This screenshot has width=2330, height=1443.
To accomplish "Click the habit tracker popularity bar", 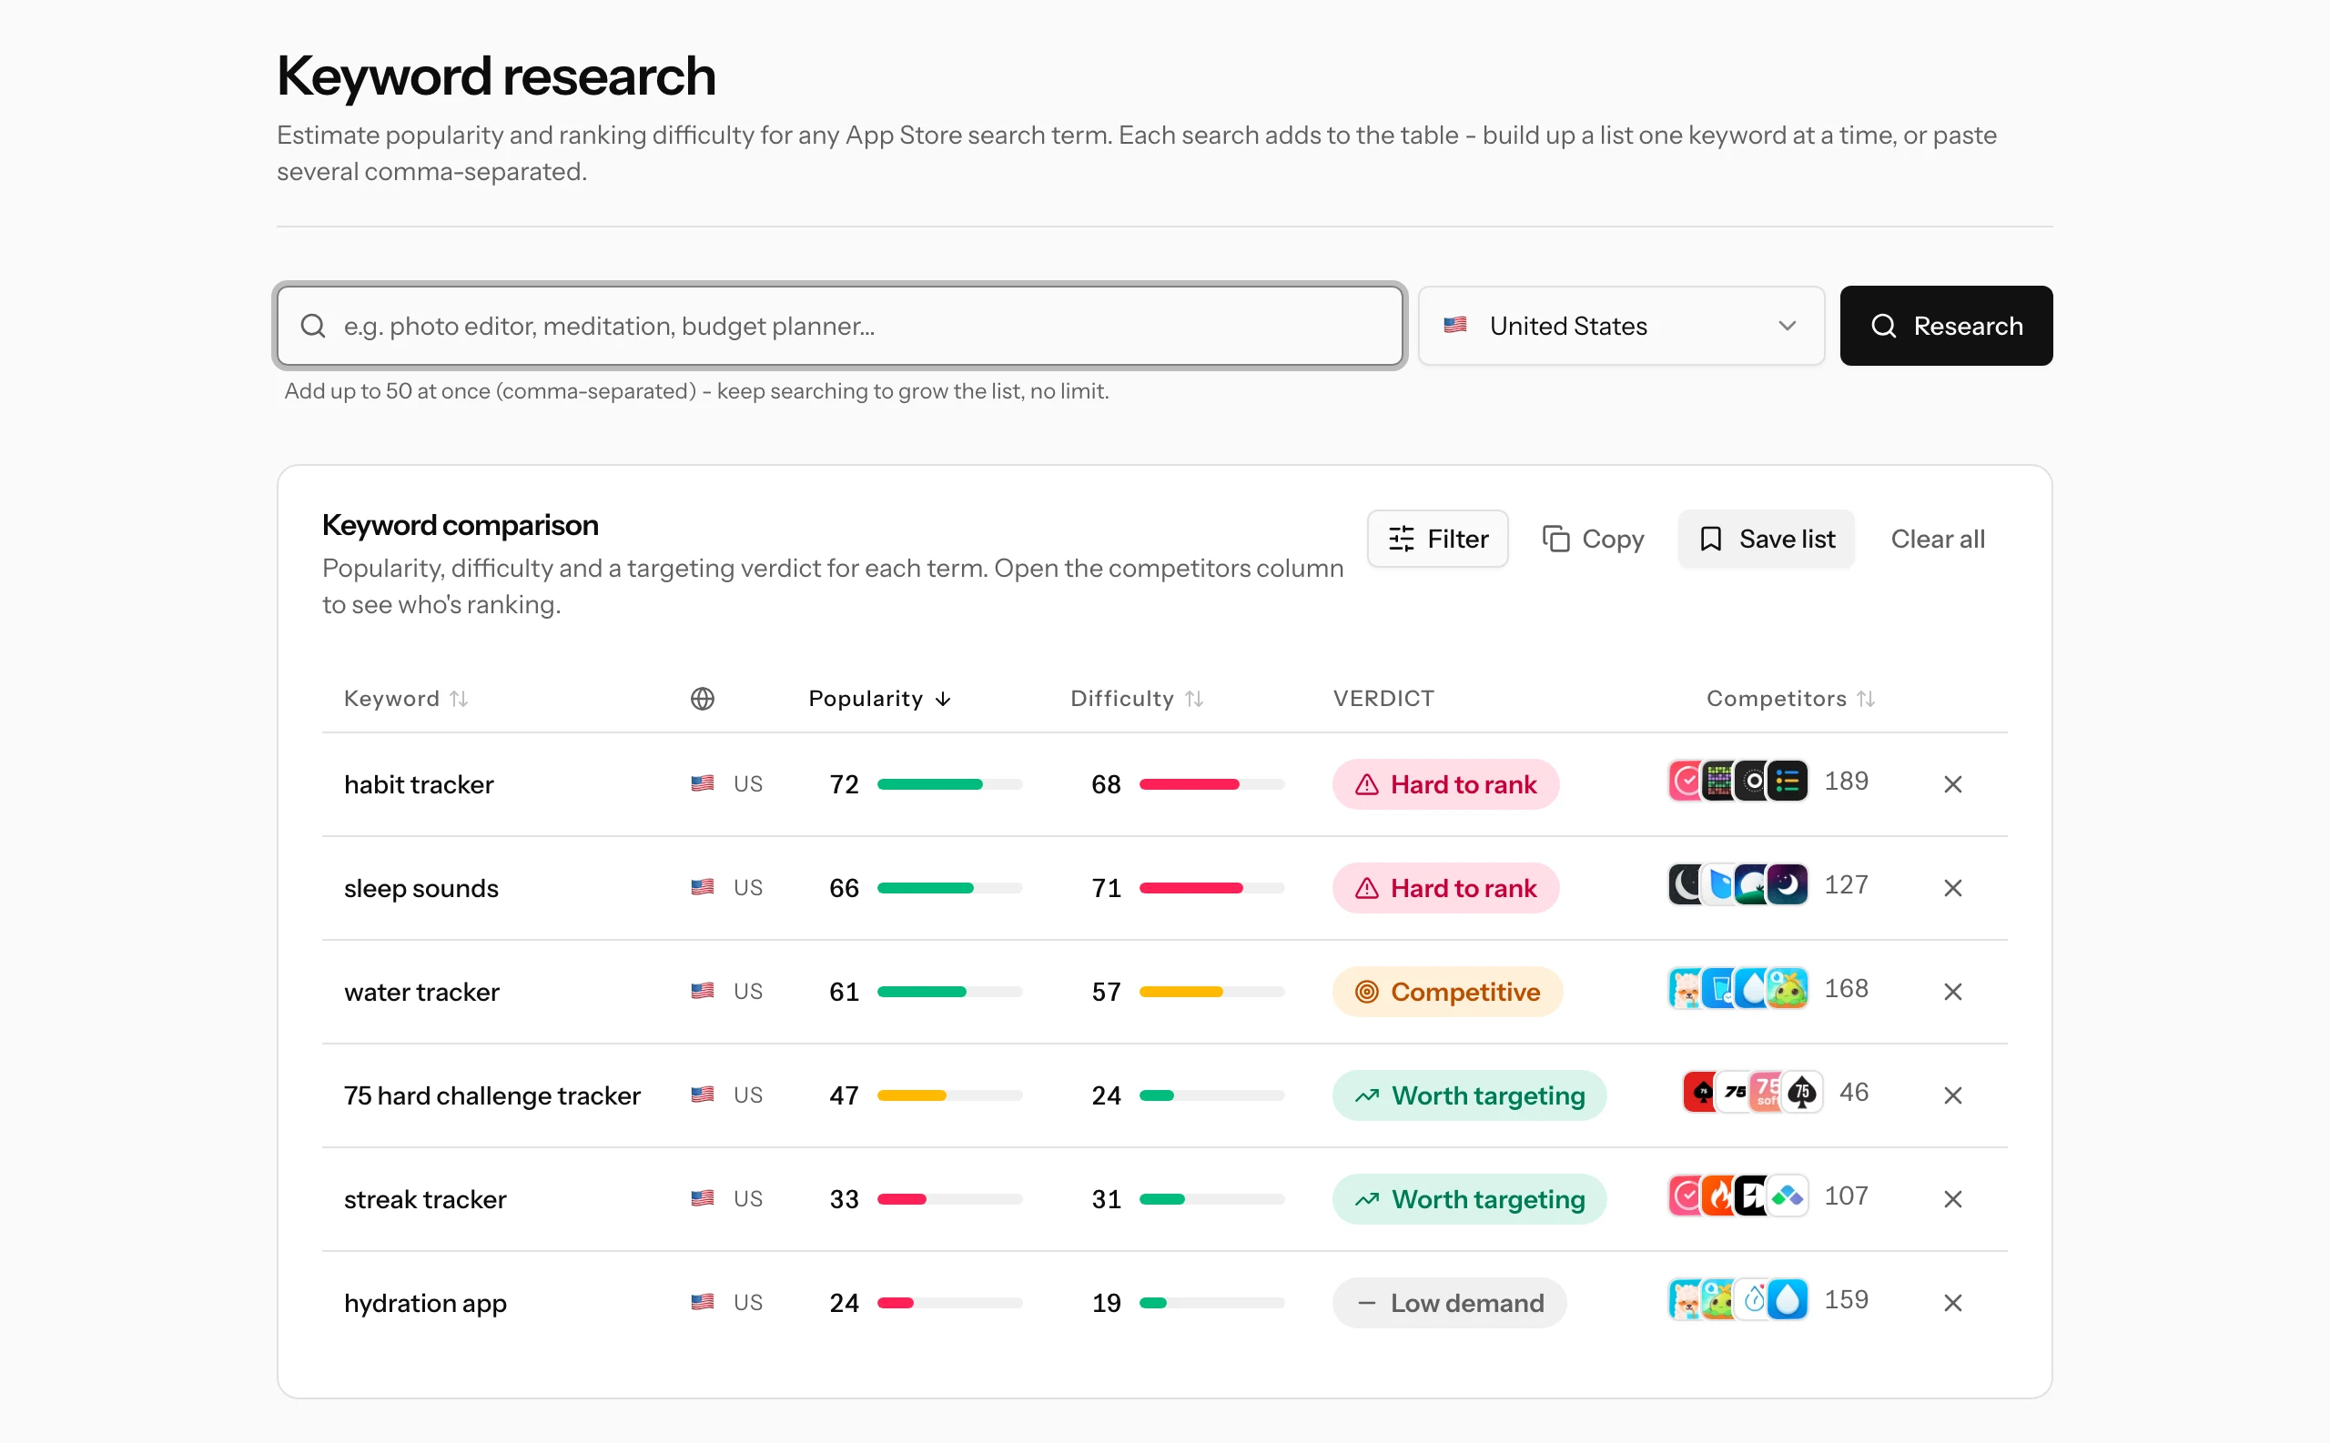I will click(948, 784).
